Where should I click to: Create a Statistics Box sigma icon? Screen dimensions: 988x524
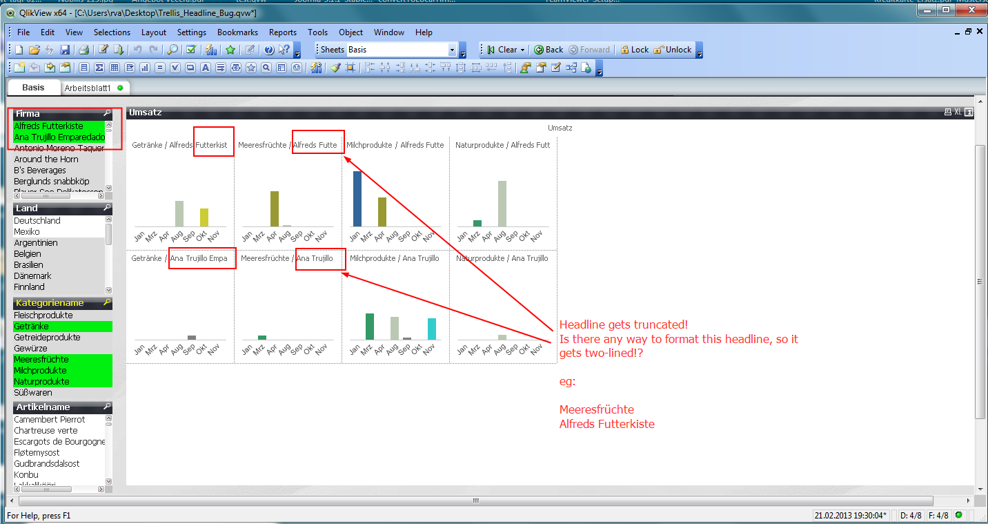click(99, 68)
